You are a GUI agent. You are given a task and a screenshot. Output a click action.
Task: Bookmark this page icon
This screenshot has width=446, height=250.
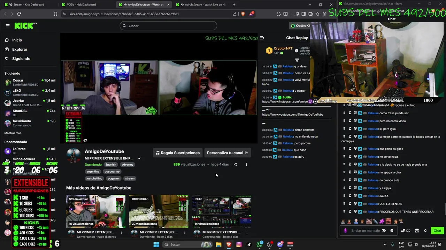55,14
